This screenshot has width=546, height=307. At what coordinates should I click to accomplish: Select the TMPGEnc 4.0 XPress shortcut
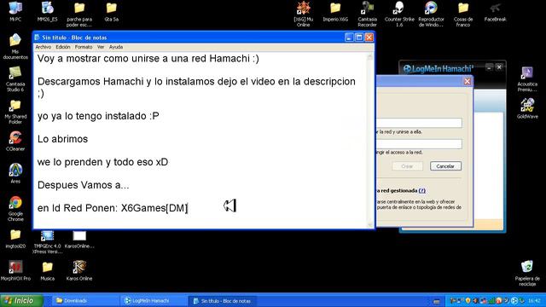coord(48,241)
